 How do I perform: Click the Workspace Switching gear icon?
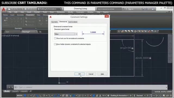coord(108,96)
